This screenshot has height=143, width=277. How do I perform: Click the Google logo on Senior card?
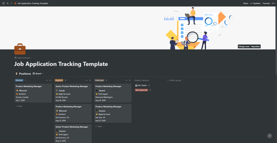point(57,91)
